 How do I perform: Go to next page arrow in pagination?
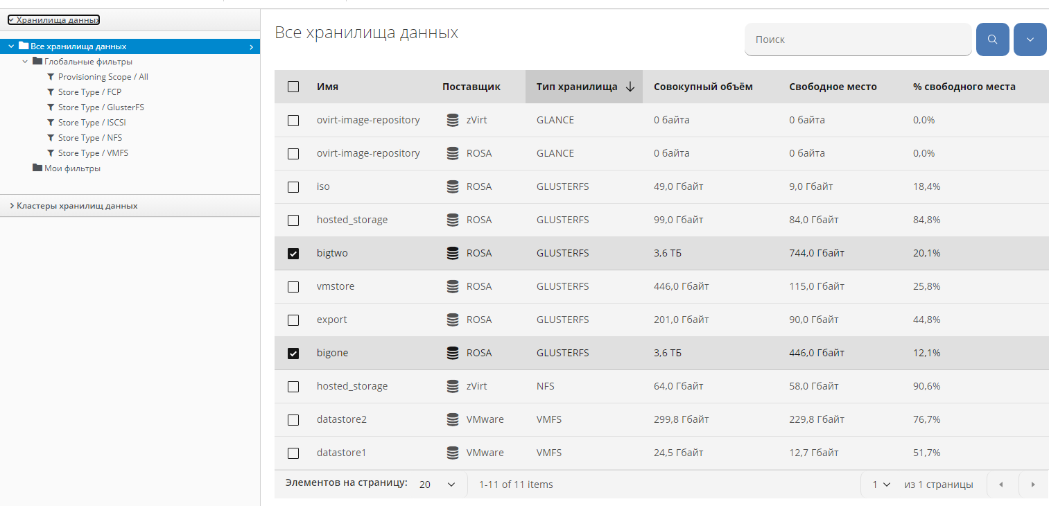(1032, 485)
